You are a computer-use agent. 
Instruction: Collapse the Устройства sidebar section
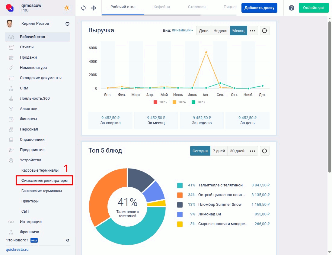click(30, 160)
